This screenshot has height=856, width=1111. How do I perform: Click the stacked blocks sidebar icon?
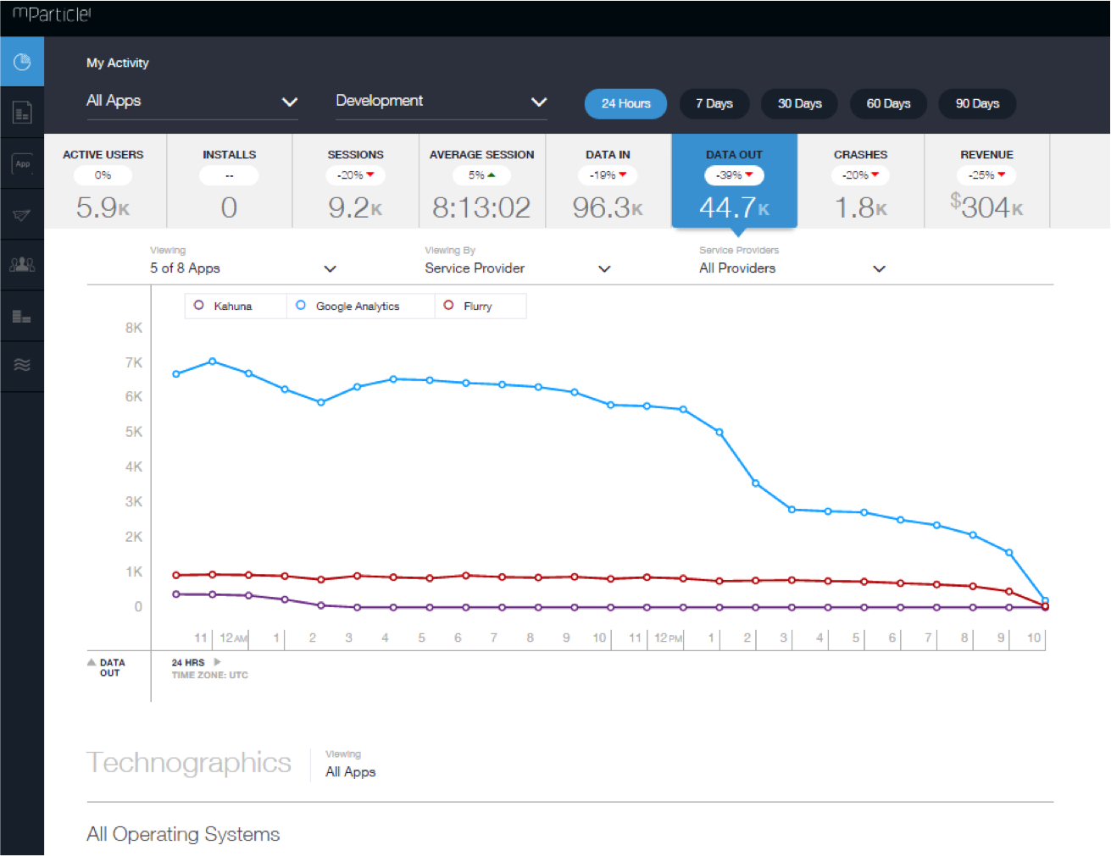pyautogui.click(x=22, y=317)
